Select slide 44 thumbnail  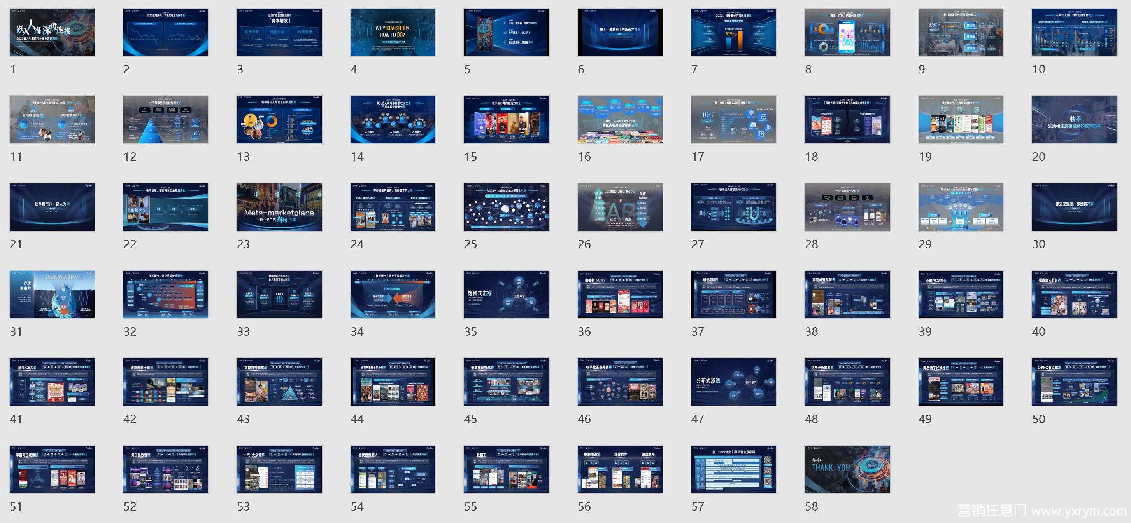click(x=393, y=382)
